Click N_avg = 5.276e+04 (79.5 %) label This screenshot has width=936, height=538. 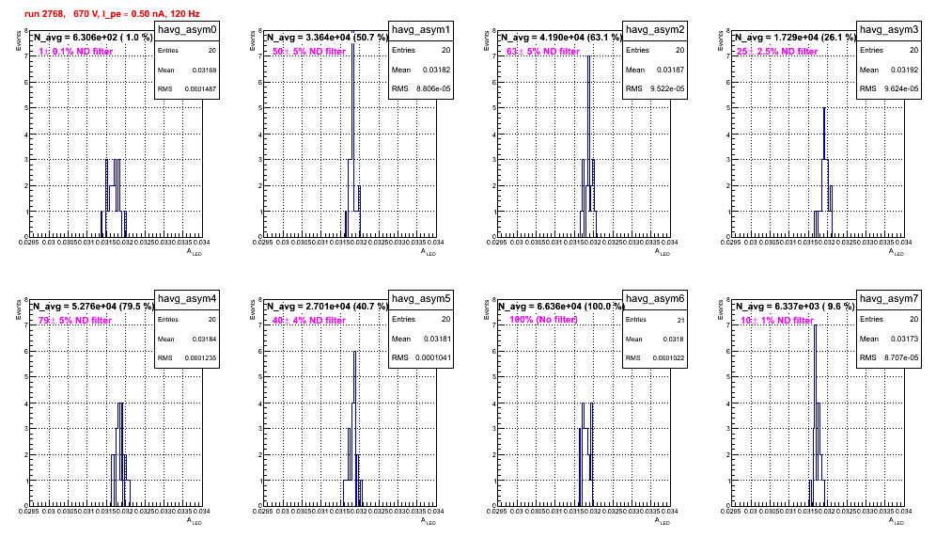pos(93,306)
